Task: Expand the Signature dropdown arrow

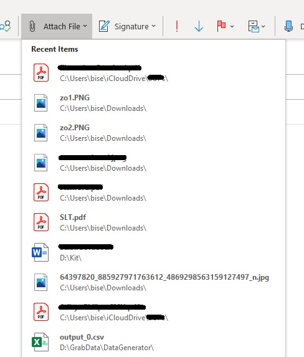Action: (154, 26)
